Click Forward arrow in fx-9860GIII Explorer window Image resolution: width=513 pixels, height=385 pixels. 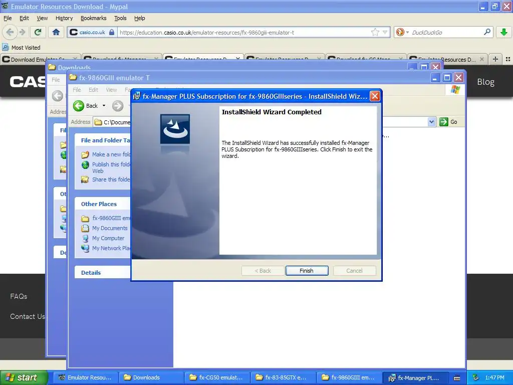(117, 106)
